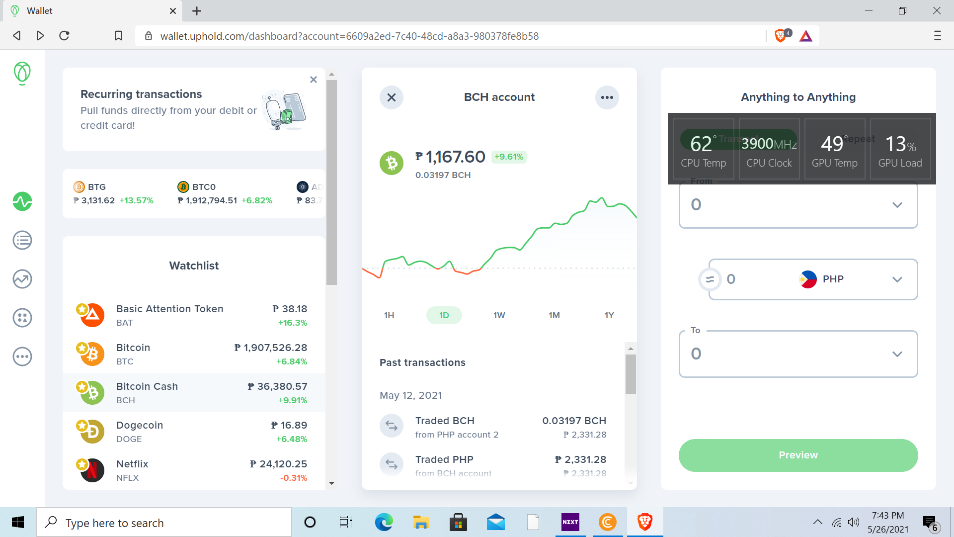Click the taskbar search box
The height and width of the screenshot is (537, 954).
click(x=164, y=523)
